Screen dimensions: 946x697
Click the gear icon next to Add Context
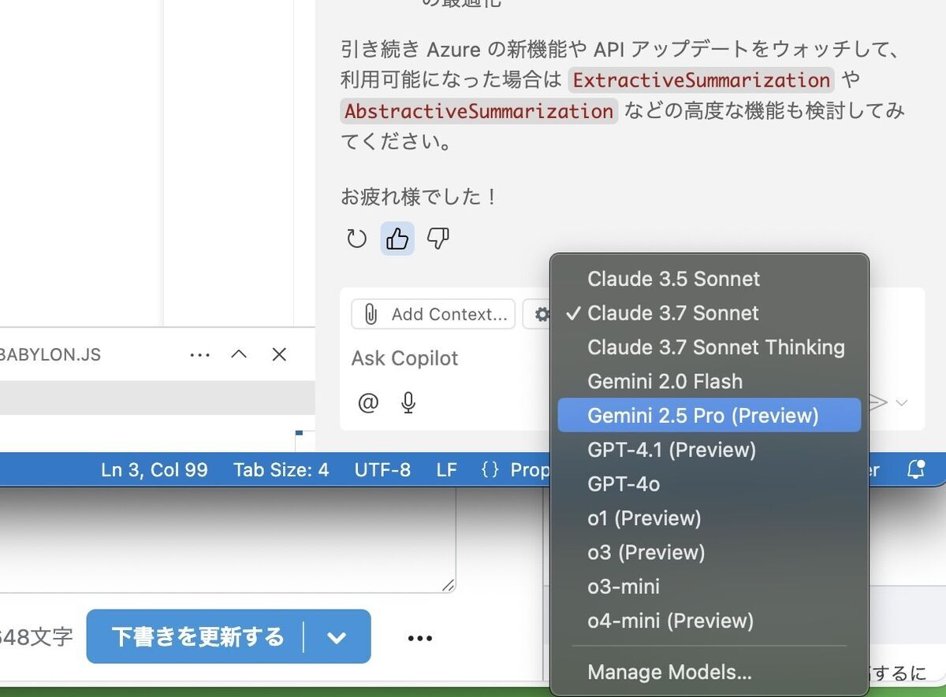coord(542,314)
